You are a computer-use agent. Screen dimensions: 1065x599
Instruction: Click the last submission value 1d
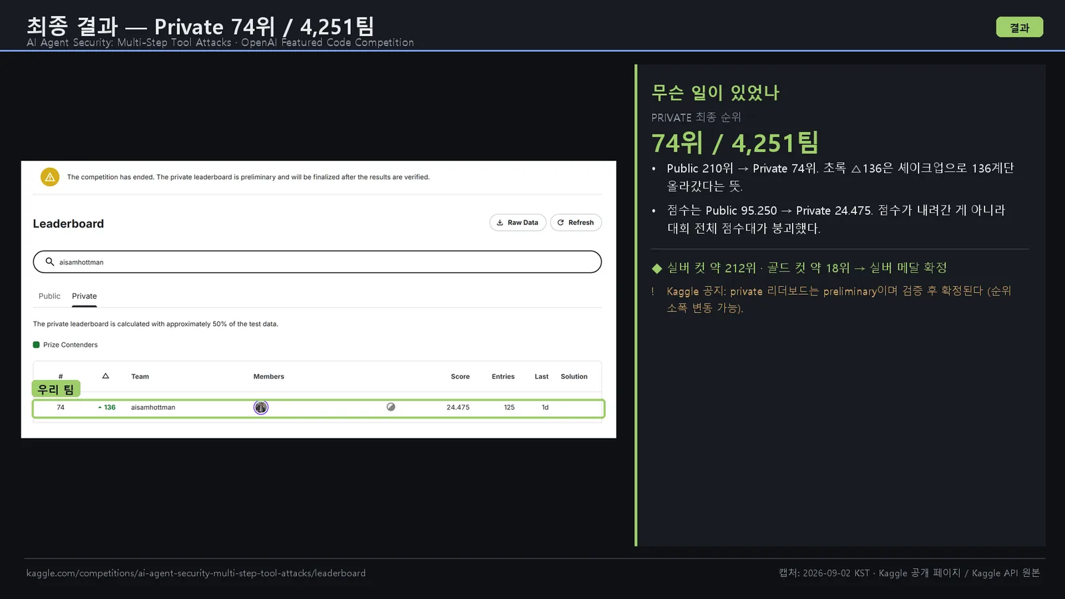coord(545,407)
